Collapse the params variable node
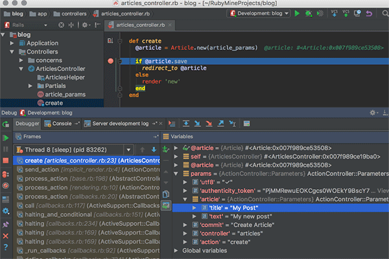Screen dimensions: 389x259 click(x=176, y=174)
